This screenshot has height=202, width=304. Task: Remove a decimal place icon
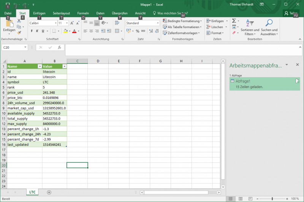coord(157,31)
